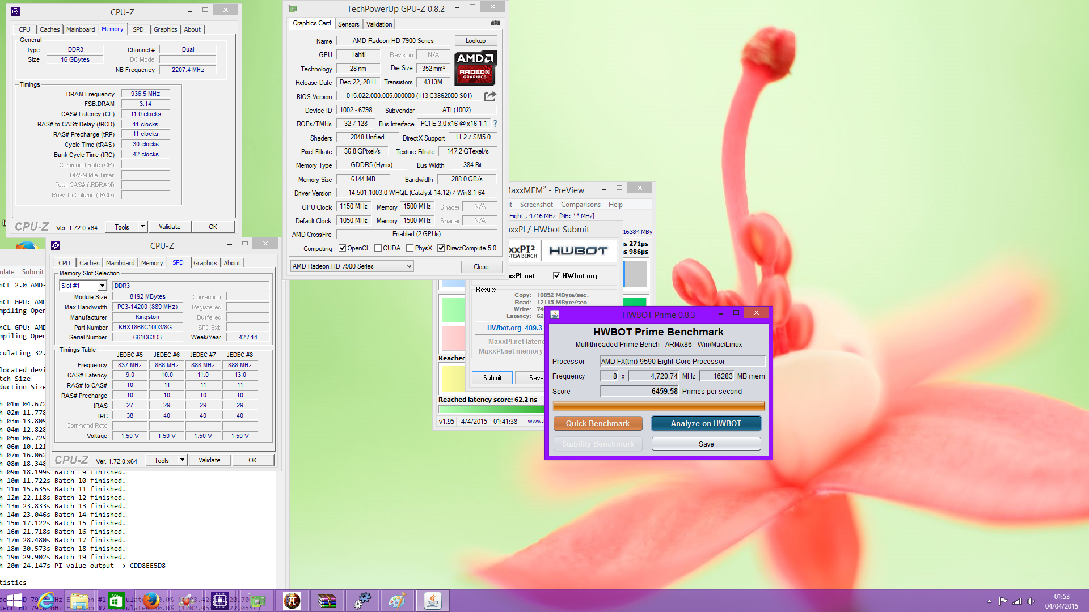Click the Bus Interface question mark

pyautogui.click(x=495, y=124)
